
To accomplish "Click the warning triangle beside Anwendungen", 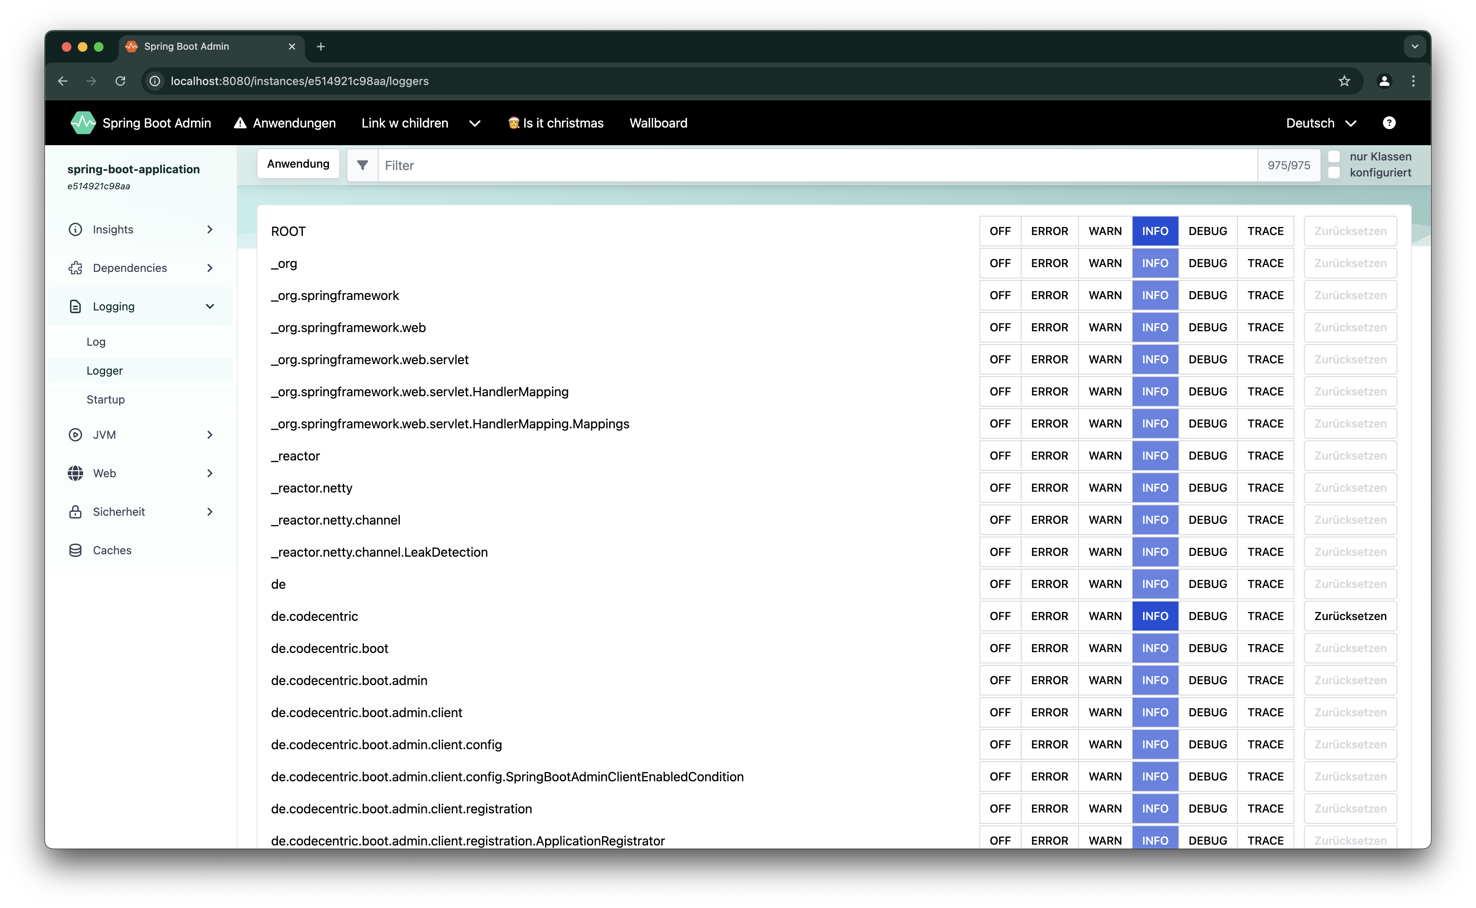I will (240, 123).
